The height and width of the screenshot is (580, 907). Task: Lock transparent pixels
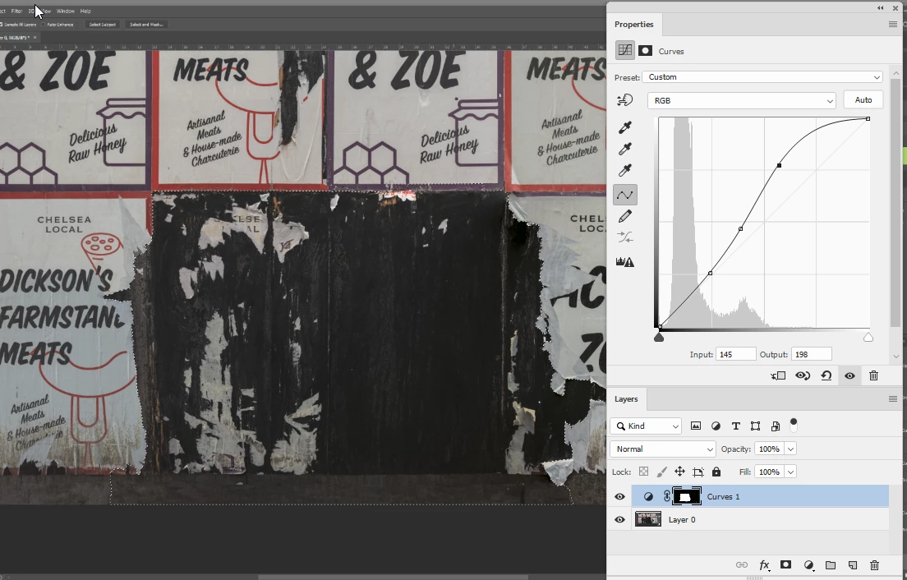pyautogui.click(x=643, y=472)
